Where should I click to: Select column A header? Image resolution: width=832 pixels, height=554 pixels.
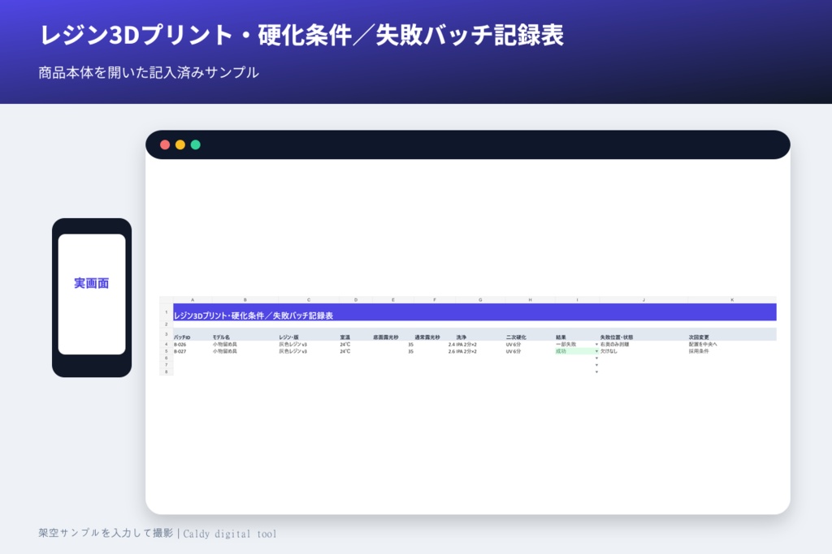click(x=192, y=300)
